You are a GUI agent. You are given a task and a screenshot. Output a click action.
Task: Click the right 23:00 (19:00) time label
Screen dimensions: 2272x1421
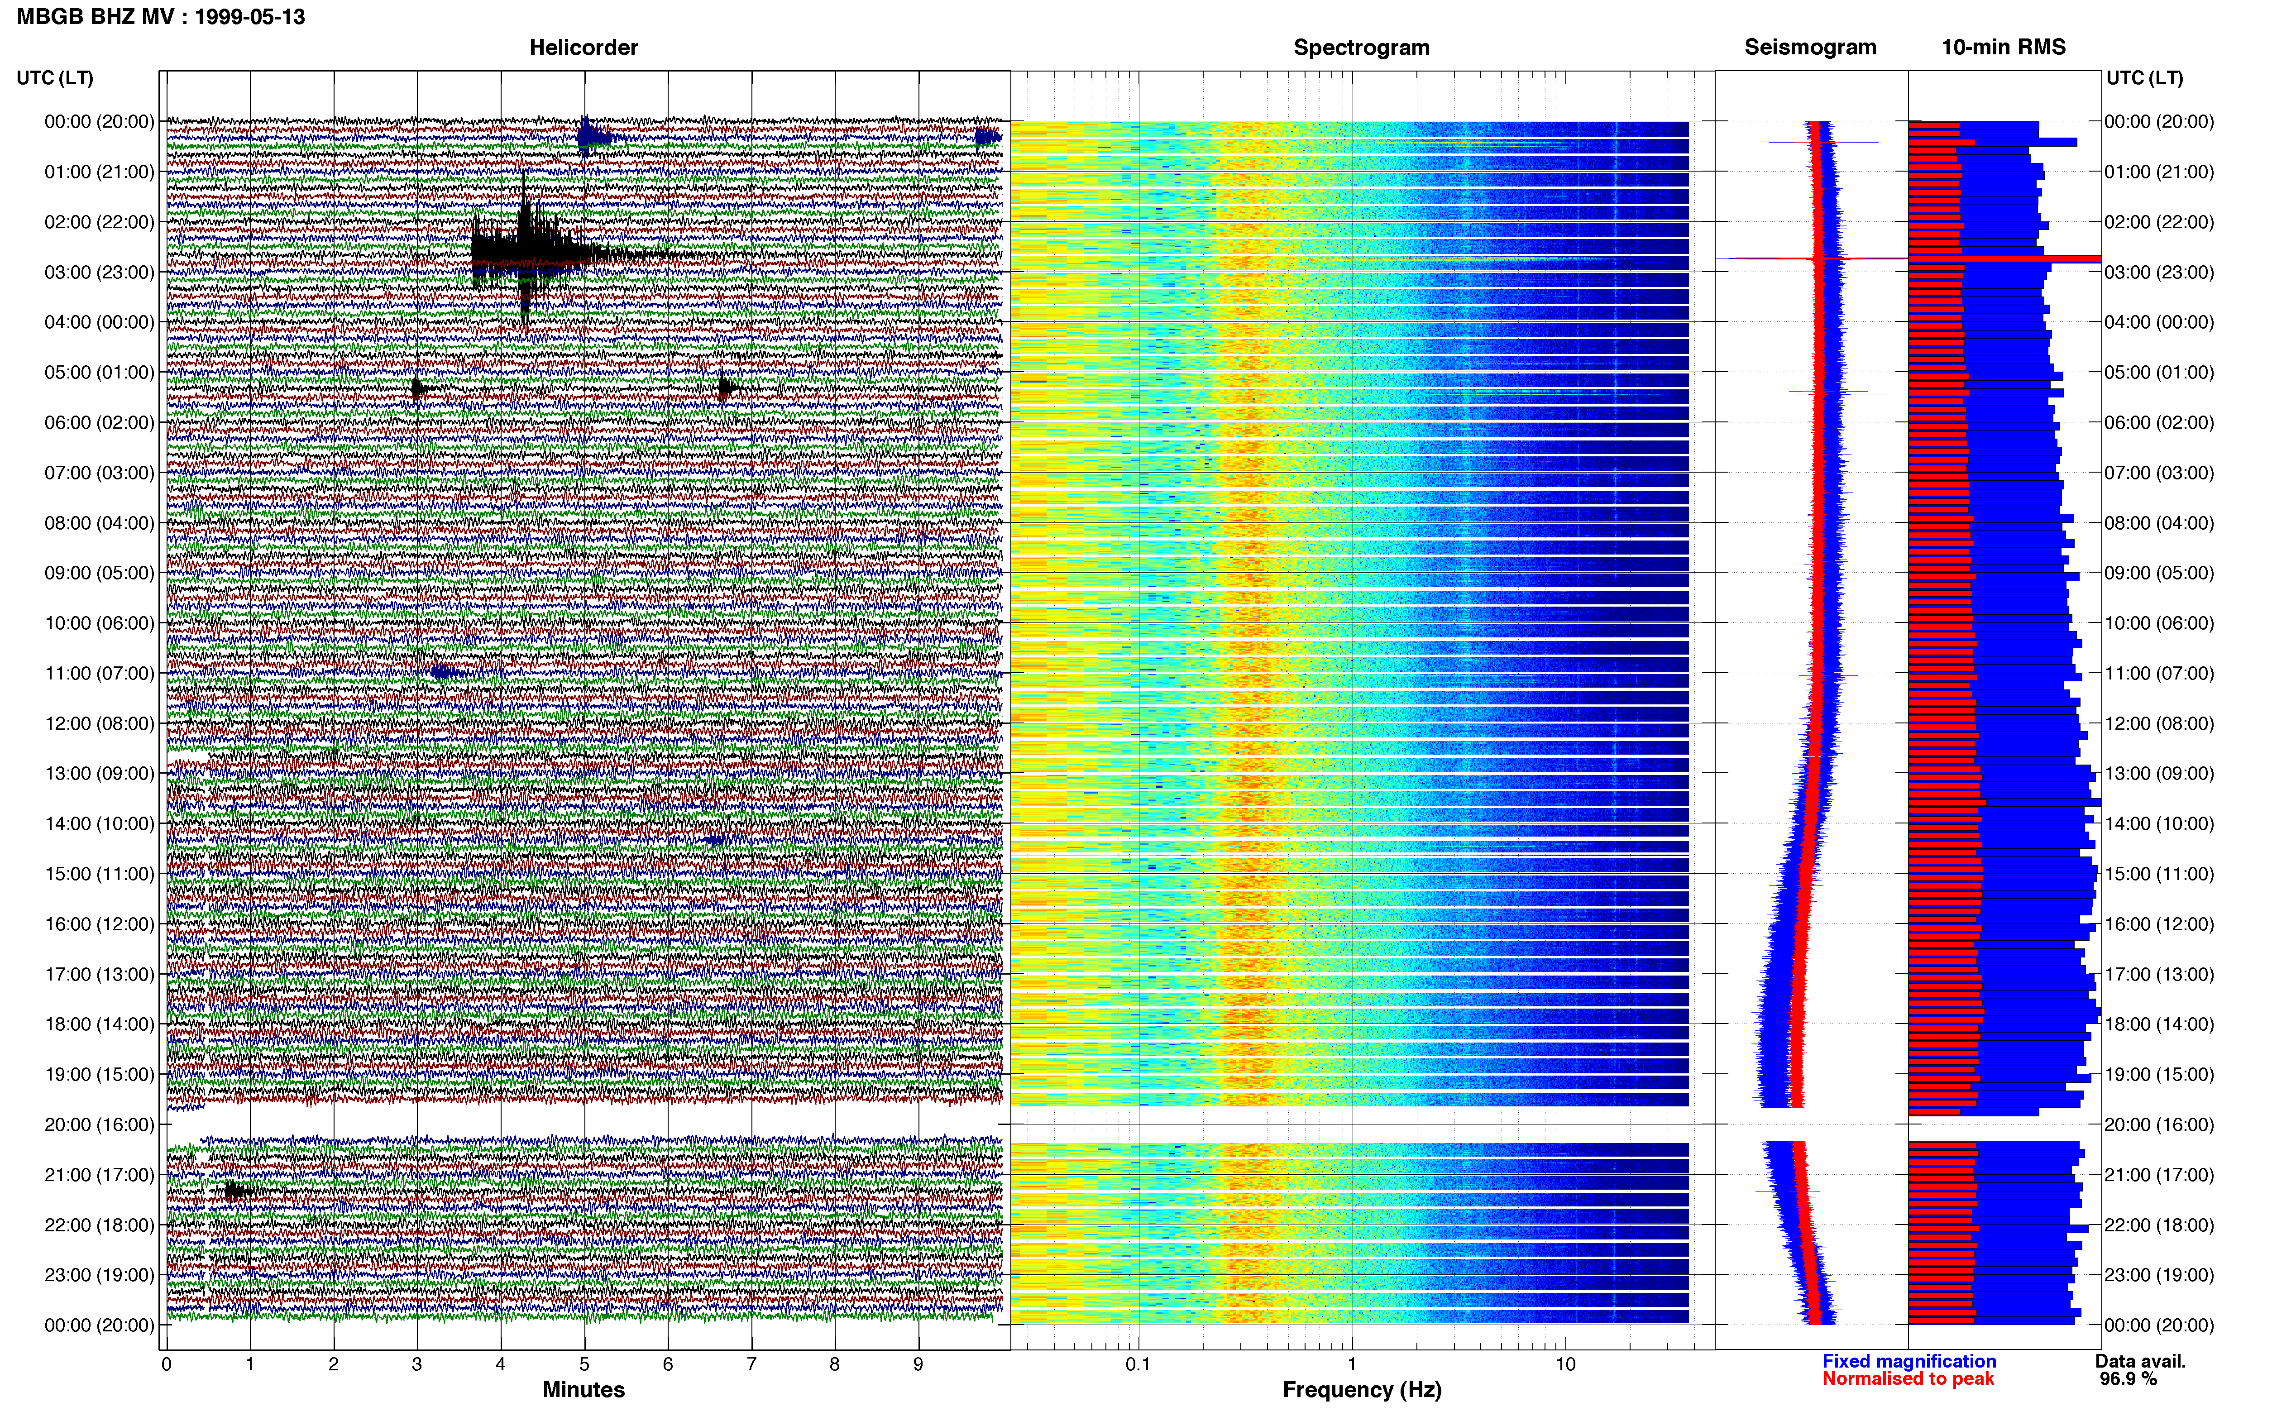click(2159, 1274)
